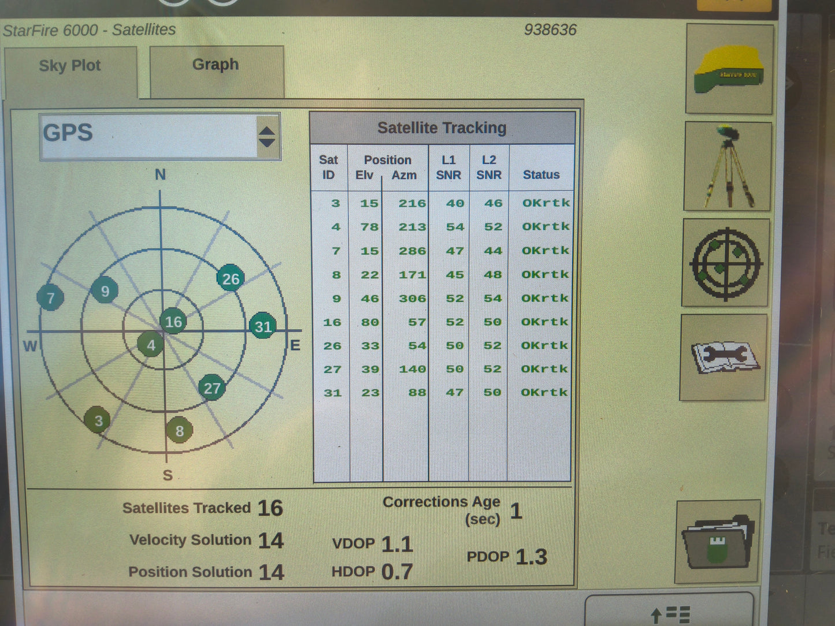Open the StarFire receiver icon
Screen dimensions: 835x626
tap(729, 70)
